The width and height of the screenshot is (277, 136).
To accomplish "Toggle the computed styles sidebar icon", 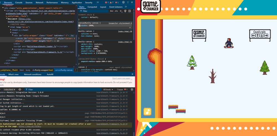I will [x=129, y=11].
